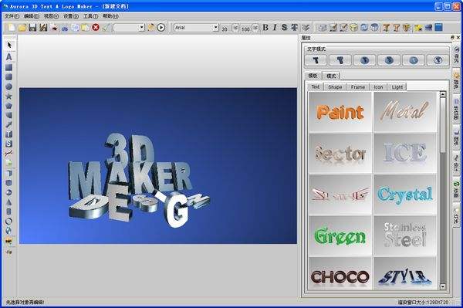This screenshot has width=463, height=308.
Task: Apply the ICE text style
Action: (x=405, y=153)
